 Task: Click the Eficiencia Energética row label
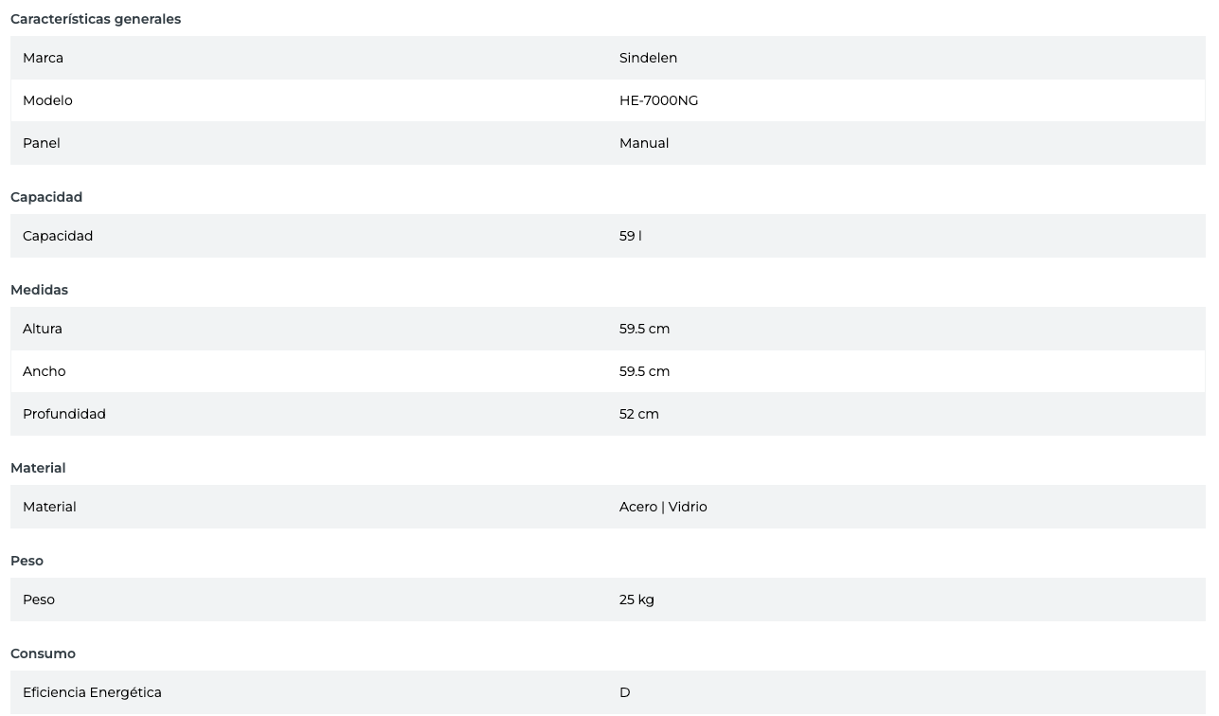point(92,692)
